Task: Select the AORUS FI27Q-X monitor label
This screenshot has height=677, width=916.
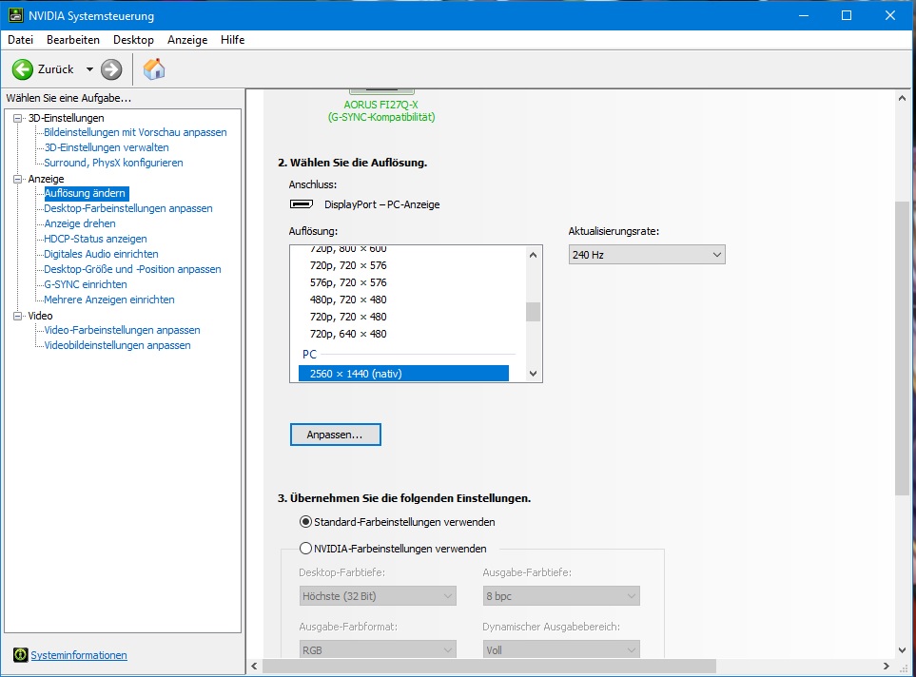Action: (x=381, y=111)
